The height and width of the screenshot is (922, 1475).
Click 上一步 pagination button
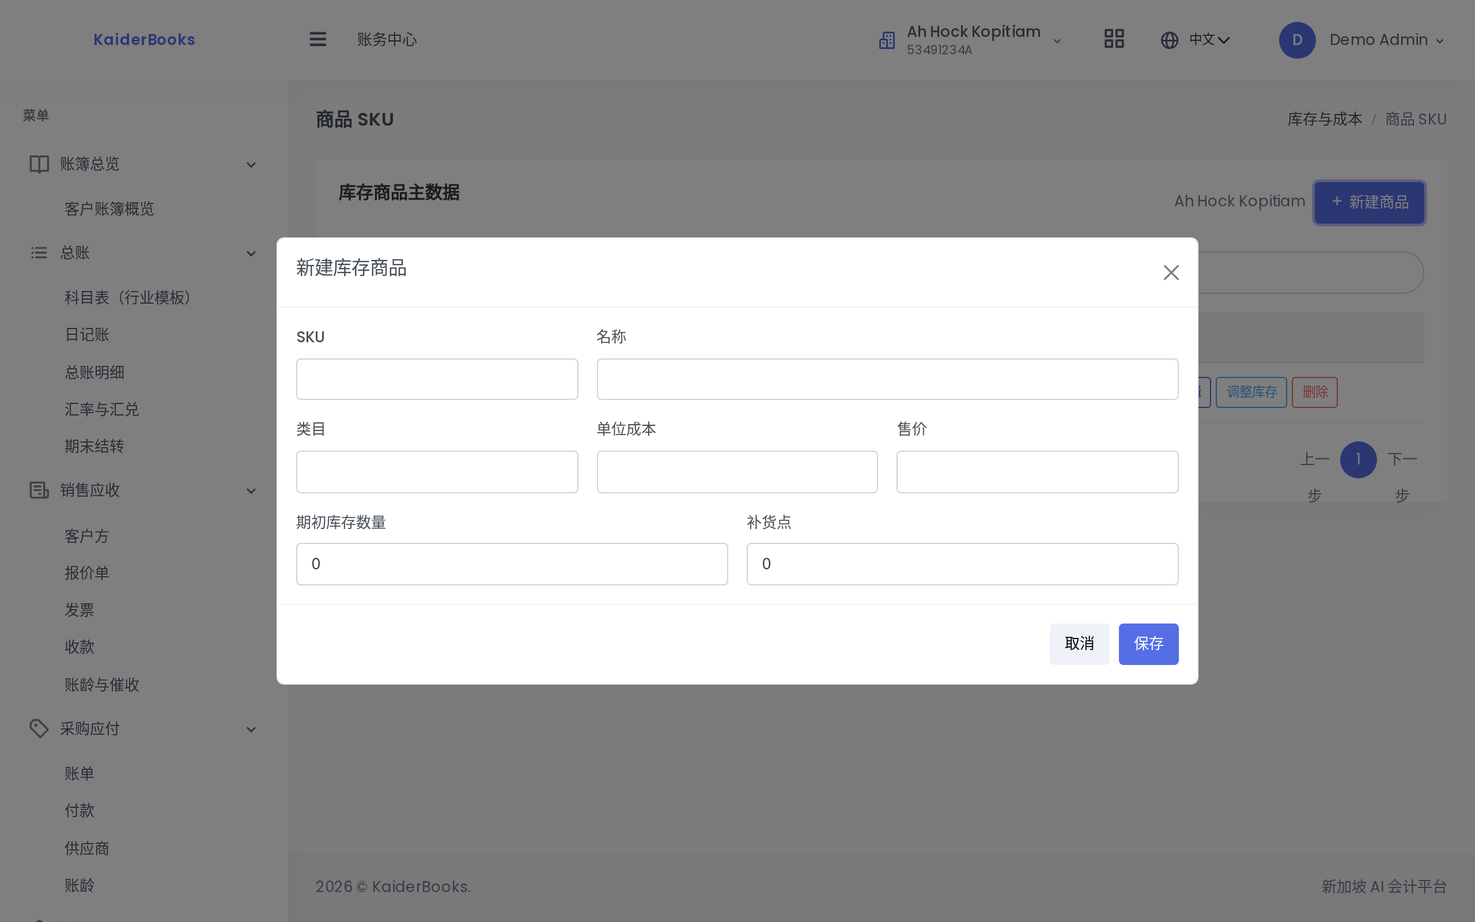pos(1314,477)
